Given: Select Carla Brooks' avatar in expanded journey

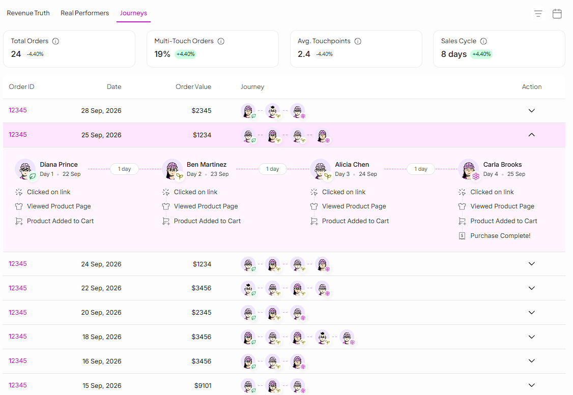Looking at the screenshot, I should 469,169.
